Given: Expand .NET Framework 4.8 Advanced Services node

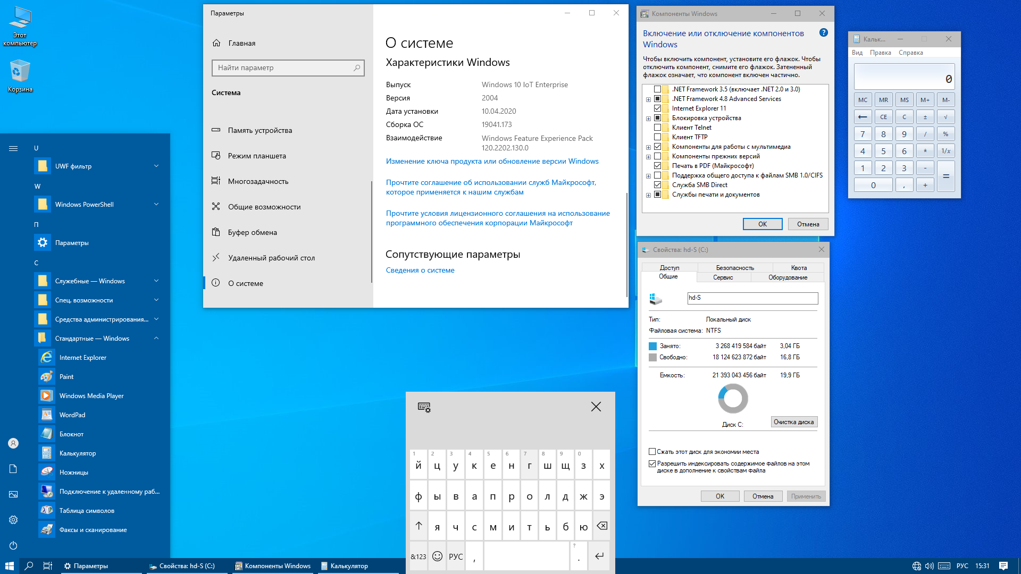Looking at the screenshot, I should 648,99.
